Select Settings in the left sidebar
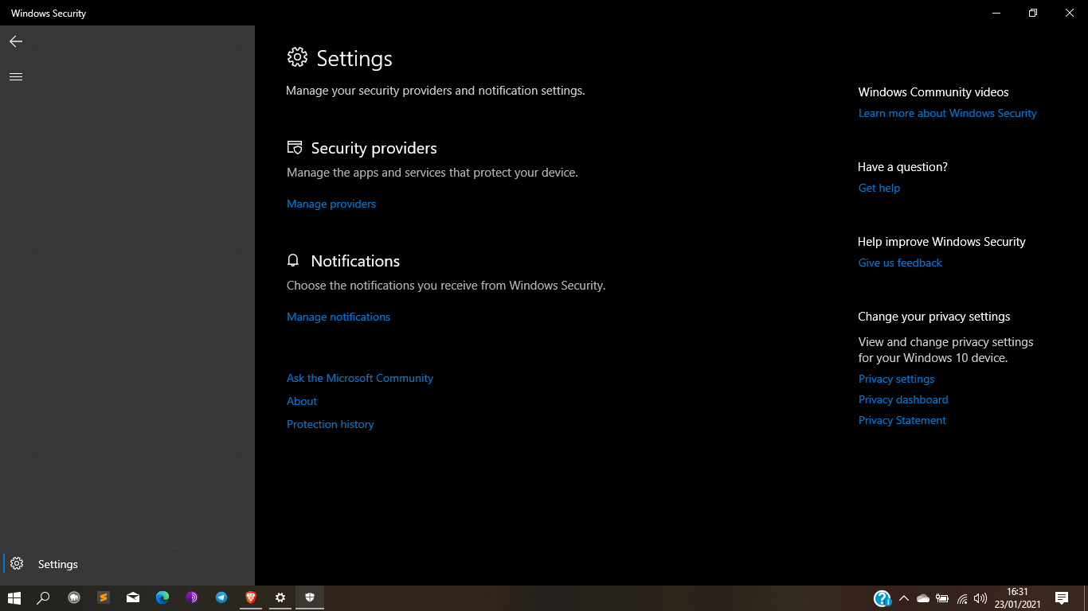1088x611 pixels. [127, 564]
